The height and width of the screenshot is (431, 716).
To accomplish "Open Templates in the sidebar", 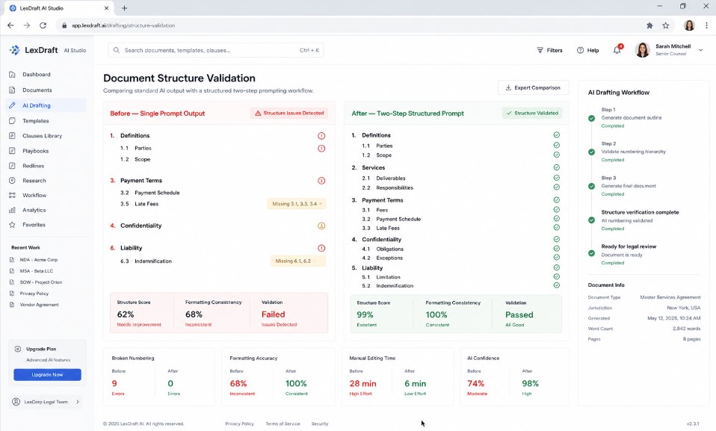I will click(36, 121).
